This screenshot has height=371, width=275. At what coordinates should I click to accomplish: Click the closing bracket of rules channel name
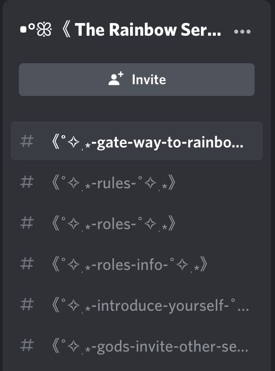pos(172,183)
